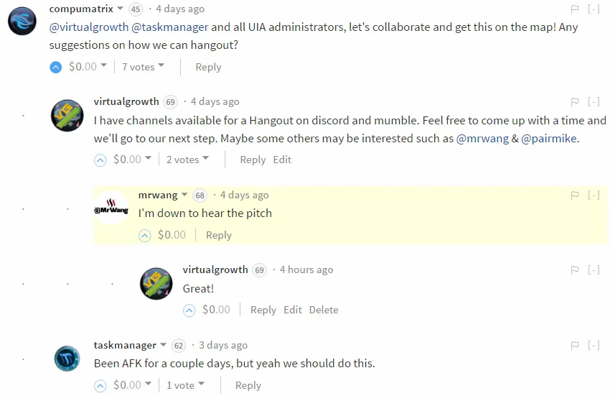Open the @pairmike mention link

[x=549, y=139]
